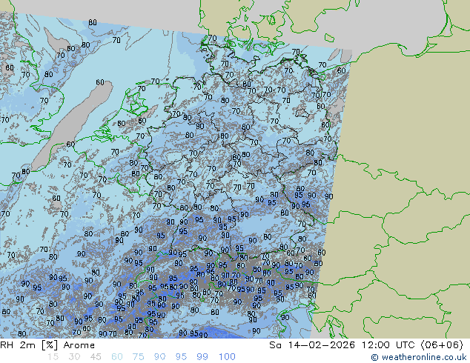Screen dimensions: 470x363
Task: Click the 'RH 2m [%] Arome' title label
Action: point(47,345)
